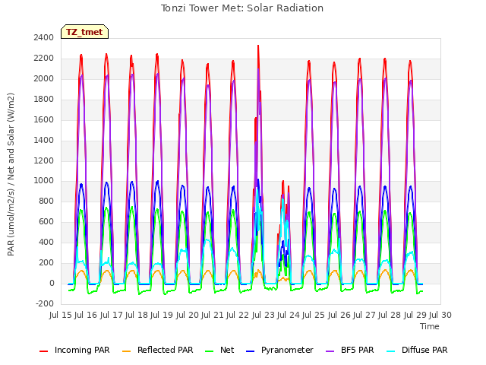Click the red Incoming PAR legend swatch

[44, 351]
